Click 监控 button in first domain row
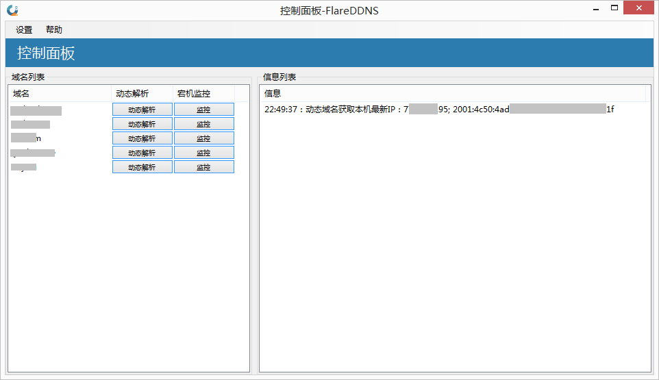659x380 pixels. click(x=204, y=110)
